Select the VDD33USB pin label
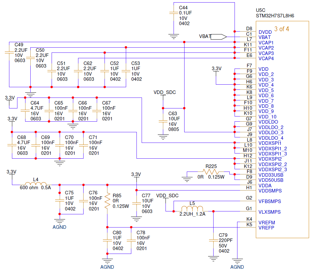This screenshot has height=270, width=311. click(271, 175)
